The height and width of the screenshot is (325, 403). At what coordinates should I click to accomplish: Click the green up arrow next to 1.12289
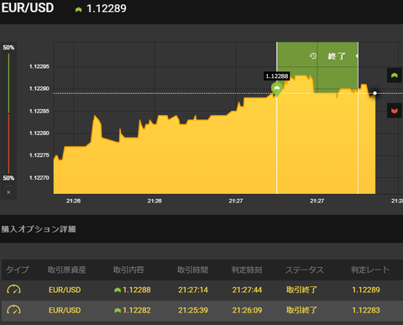(x=79, y=9)
